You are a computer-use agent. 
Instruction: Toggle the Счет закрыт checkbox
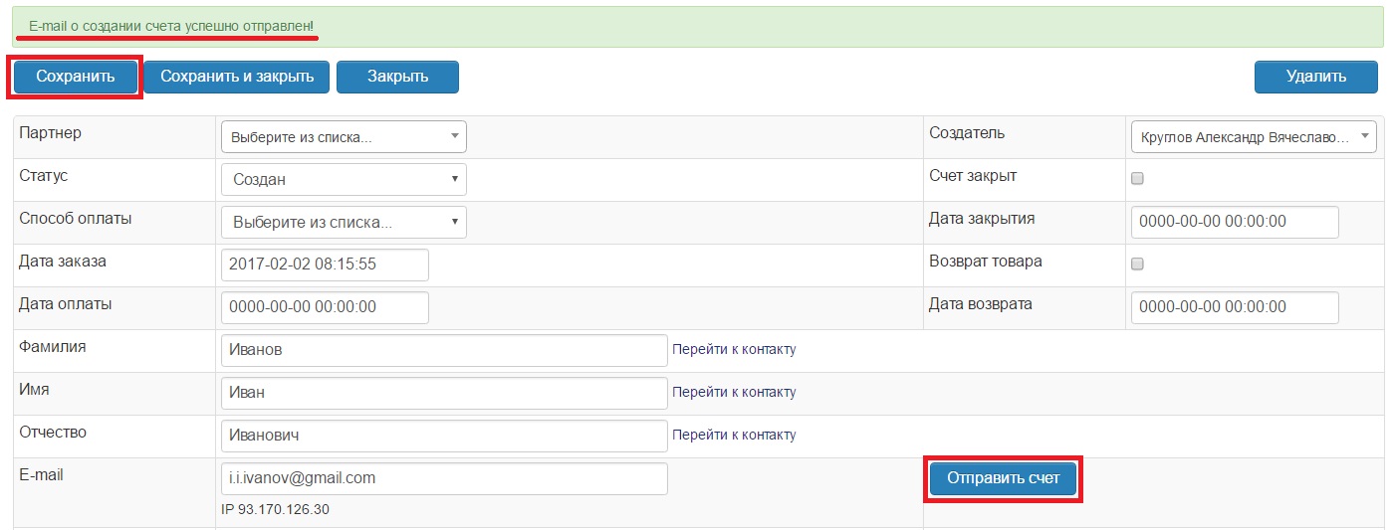pos(1138,179)
